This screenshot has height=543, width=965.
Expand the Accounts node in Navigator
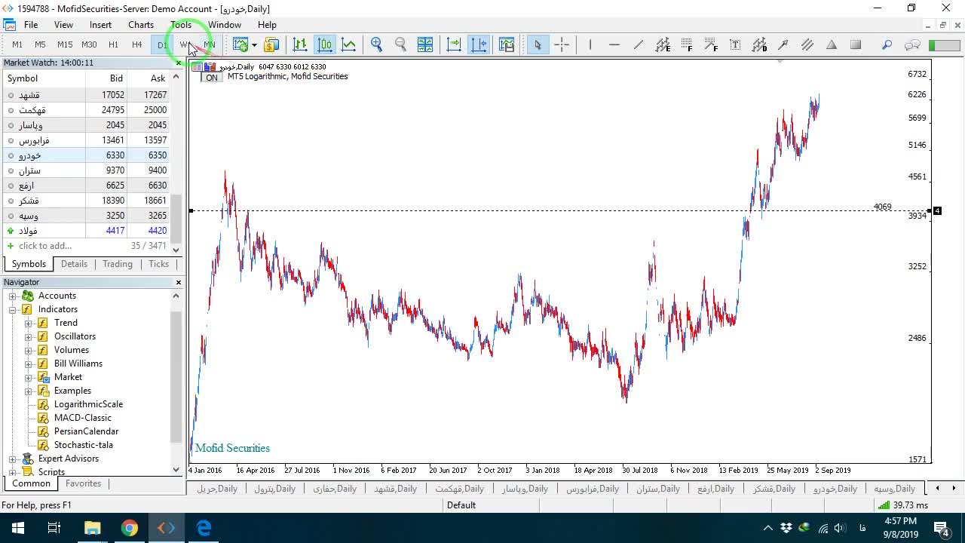coord(13,296)
